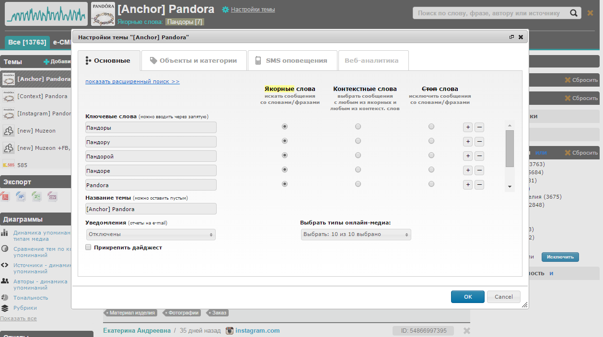This screenshot has height=337, width=603.
Task: Remove the Pandora keyword row
Action: (479, 185)
